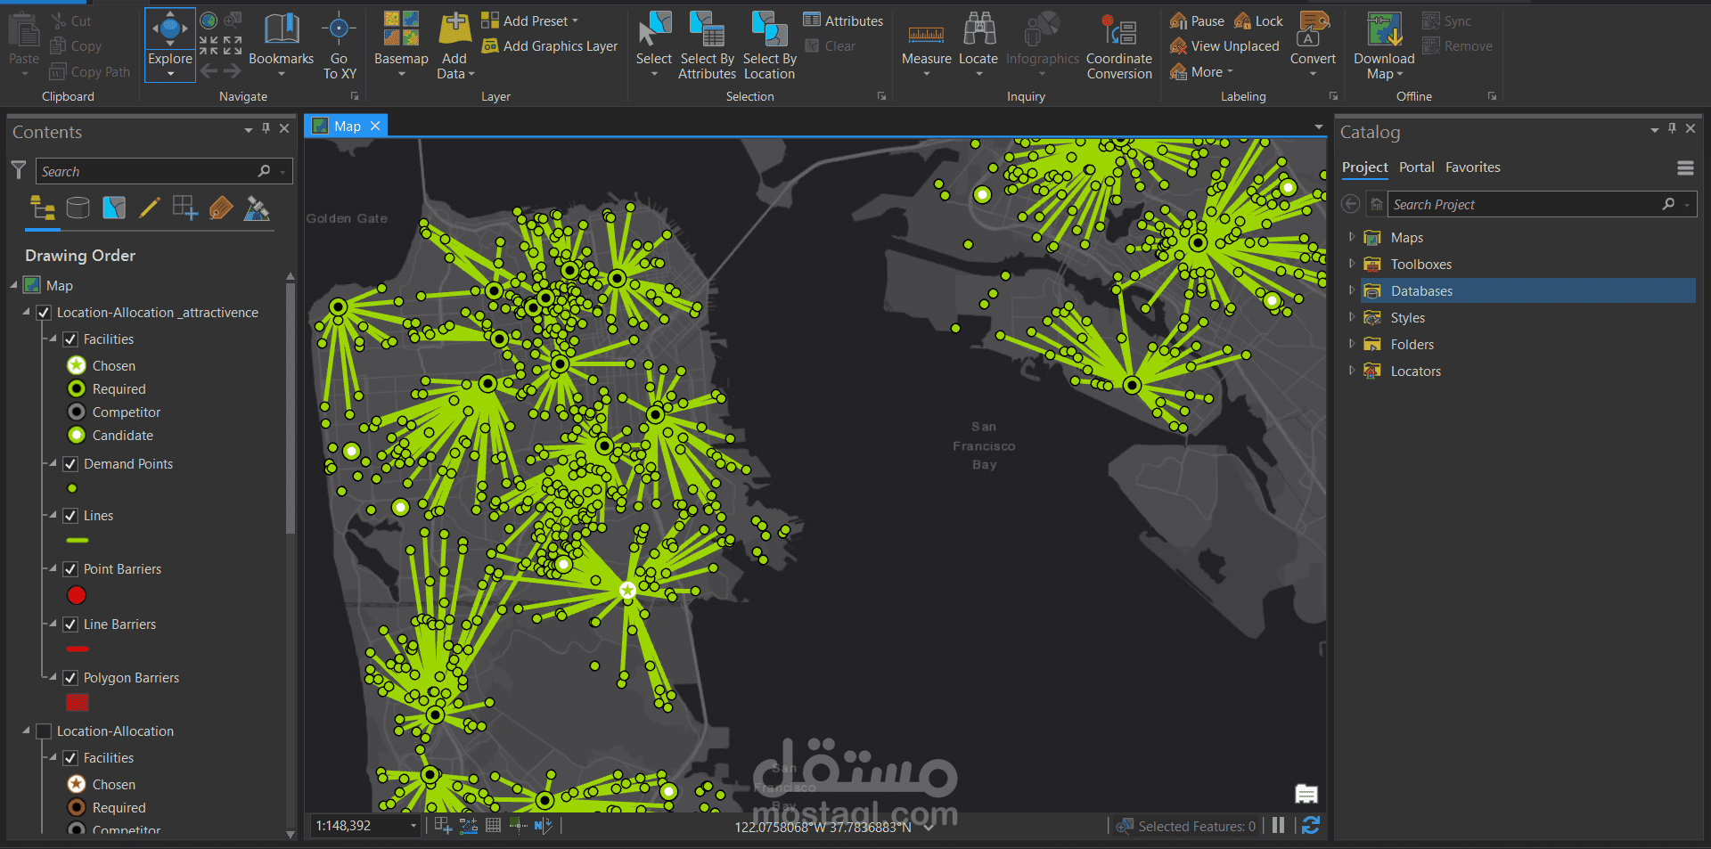Uncheck the Demand Points layer
This screenshot has height=849, width=1711.
[x=70, y=463]
